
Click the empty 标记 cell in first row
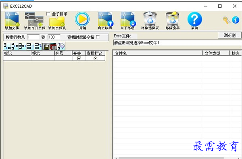click(x=17, y=59)
